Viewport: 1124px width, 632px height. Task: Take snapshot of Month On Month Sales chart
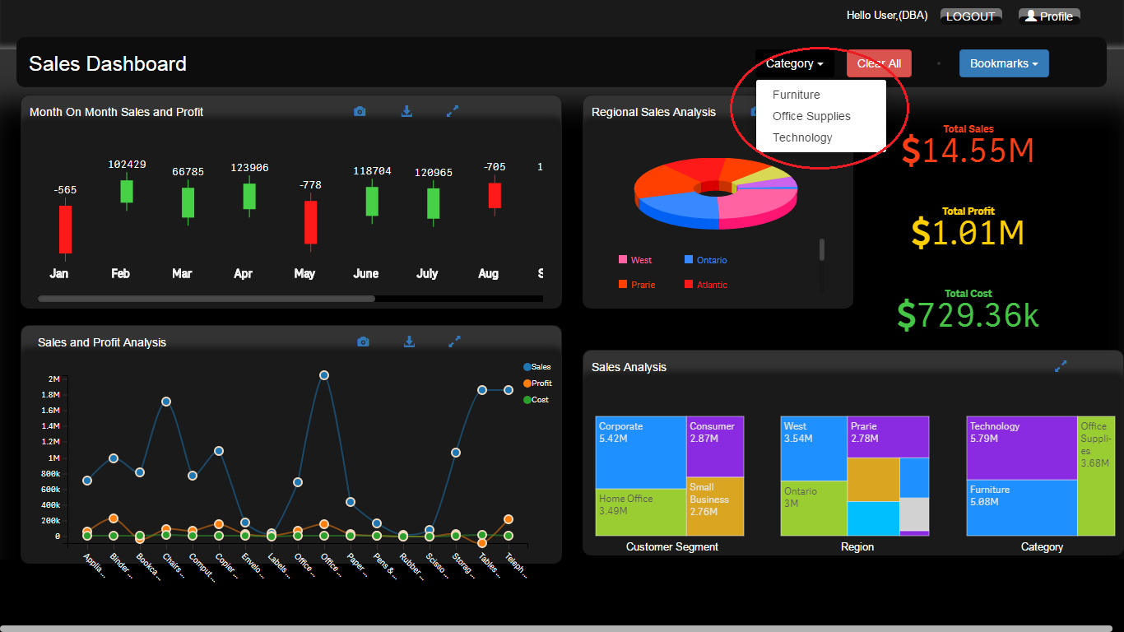[360, 112]
